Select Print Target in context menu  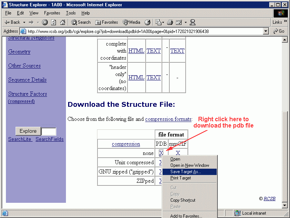[x=189, y=178]
